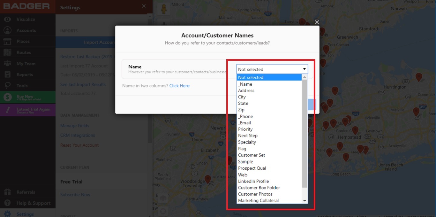This screenshot has width=436, height=217.
Task: Close the Account/Customer Names dialog
Action: point(317,22)
